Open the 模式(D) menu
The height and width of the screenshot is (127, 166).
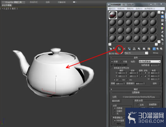click(x=112, y=9)
